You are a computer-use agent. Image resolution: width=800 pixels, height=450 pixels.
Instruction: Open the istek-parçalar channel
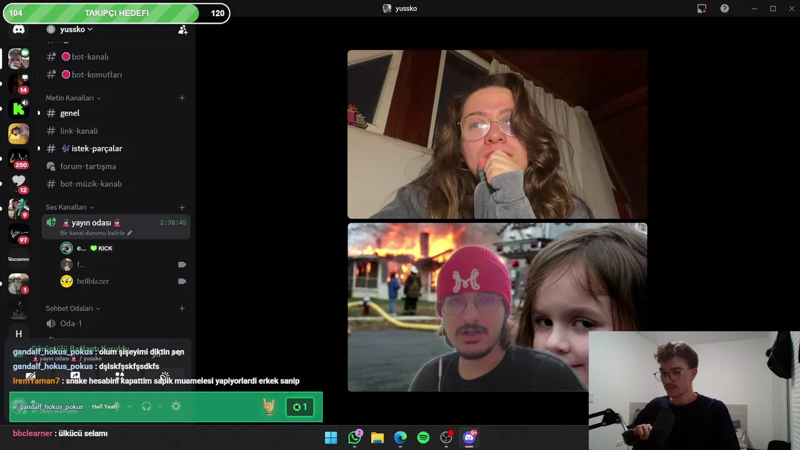pos(116,149)
